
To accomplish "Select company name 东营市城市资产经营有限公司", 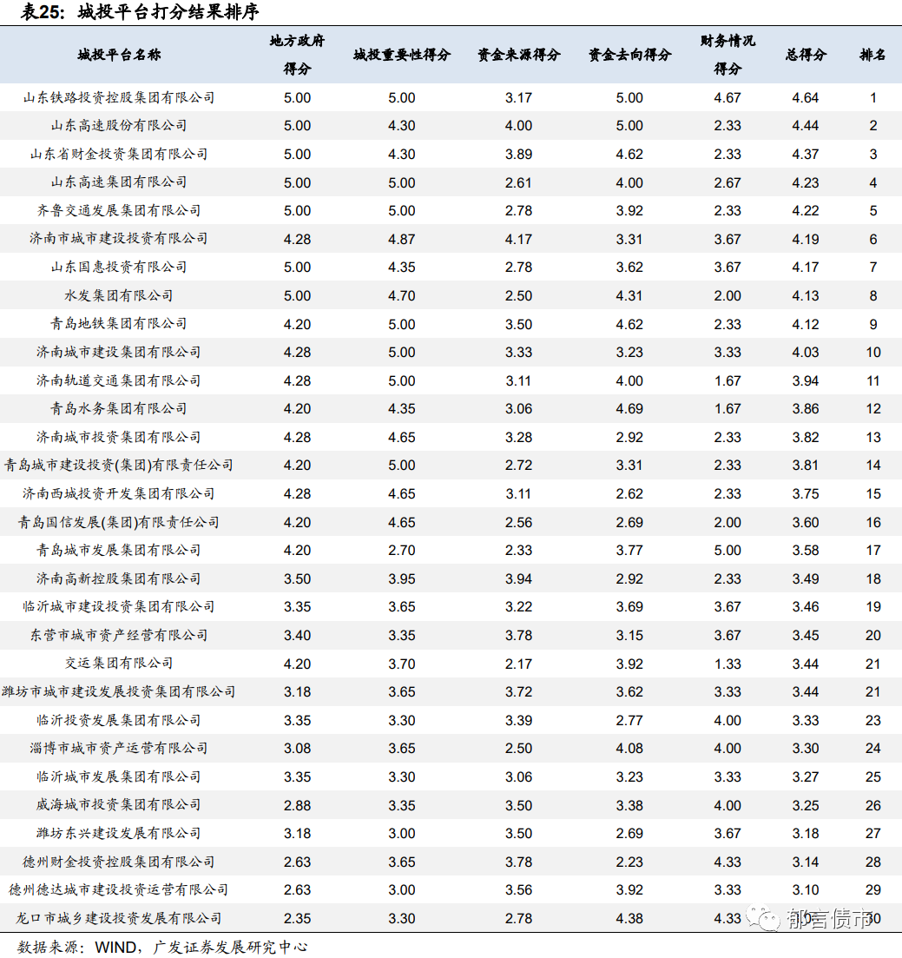I will tap(119, 636).
